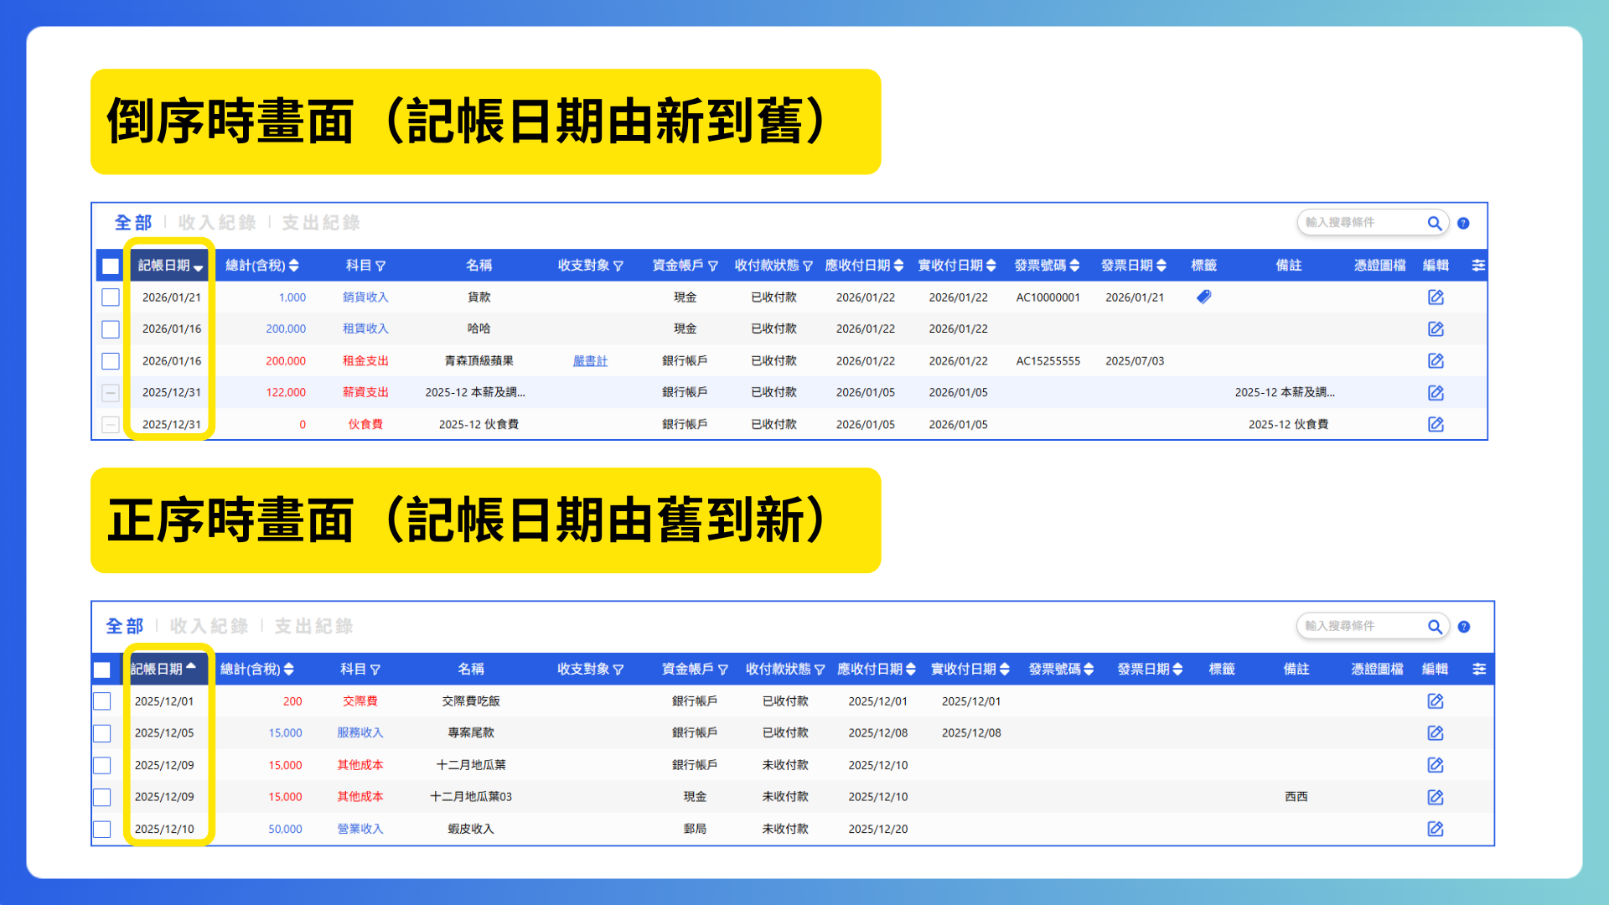Open the 科目 filter in top table header
Image resolution: width=1609 pixels, height=905 pixels.
[380, 266]
